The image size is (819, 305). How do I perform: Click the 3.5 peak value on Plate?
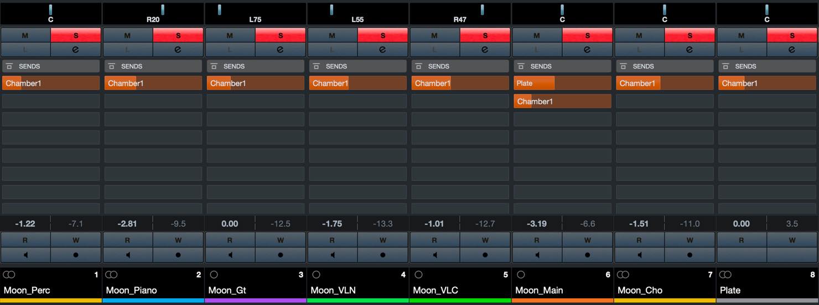(792, 224)
